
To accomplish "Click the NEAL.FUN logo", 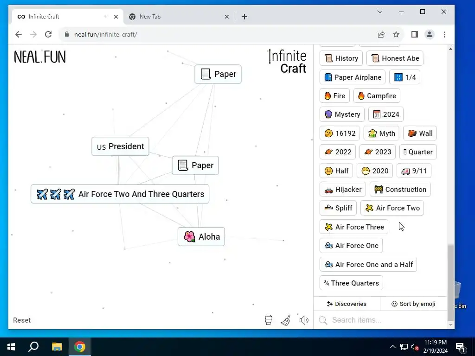I will point(40,57).
